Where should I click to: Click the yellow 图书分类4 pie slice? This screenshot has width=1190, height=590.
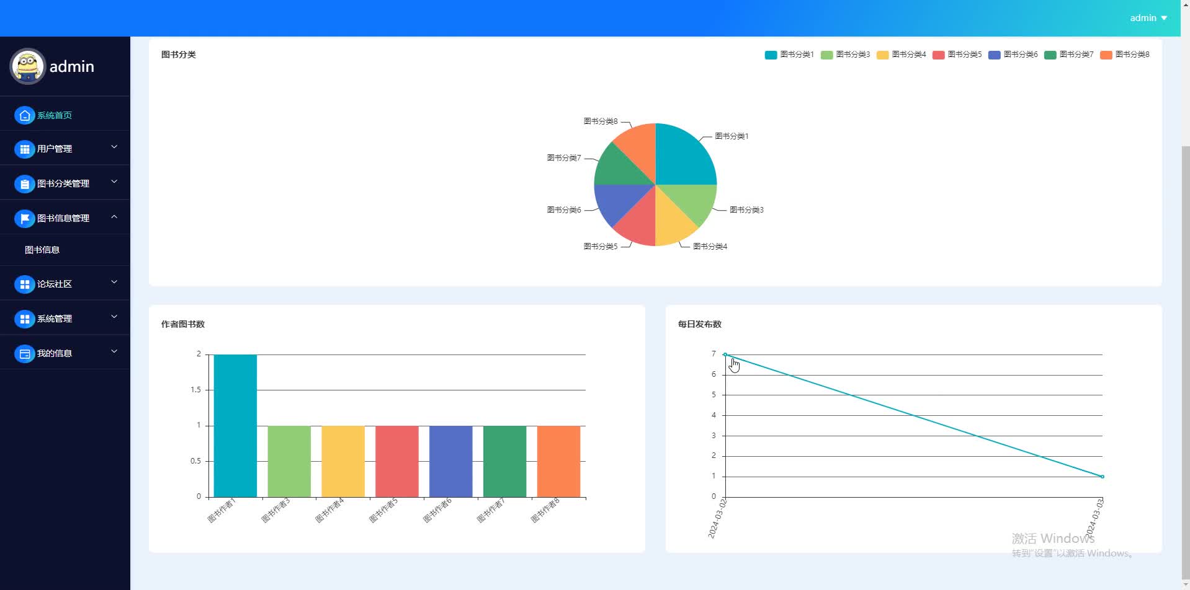(671, 222)
